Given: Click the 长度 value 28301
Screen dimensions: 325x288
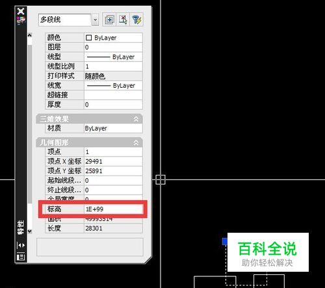Looking at the screenshot, I should click(x=113, y=228).
